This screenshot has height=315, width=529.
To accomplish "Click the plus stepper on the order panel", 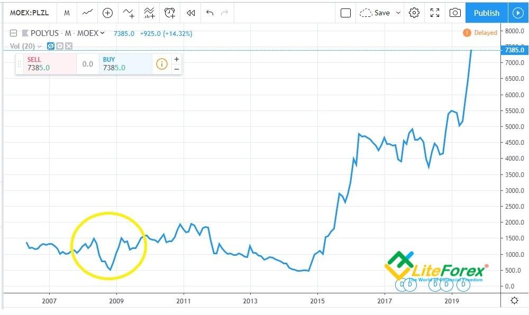I will pos(177,59).
